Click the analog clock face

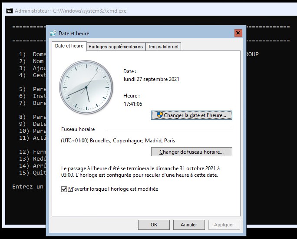(86, 88)
